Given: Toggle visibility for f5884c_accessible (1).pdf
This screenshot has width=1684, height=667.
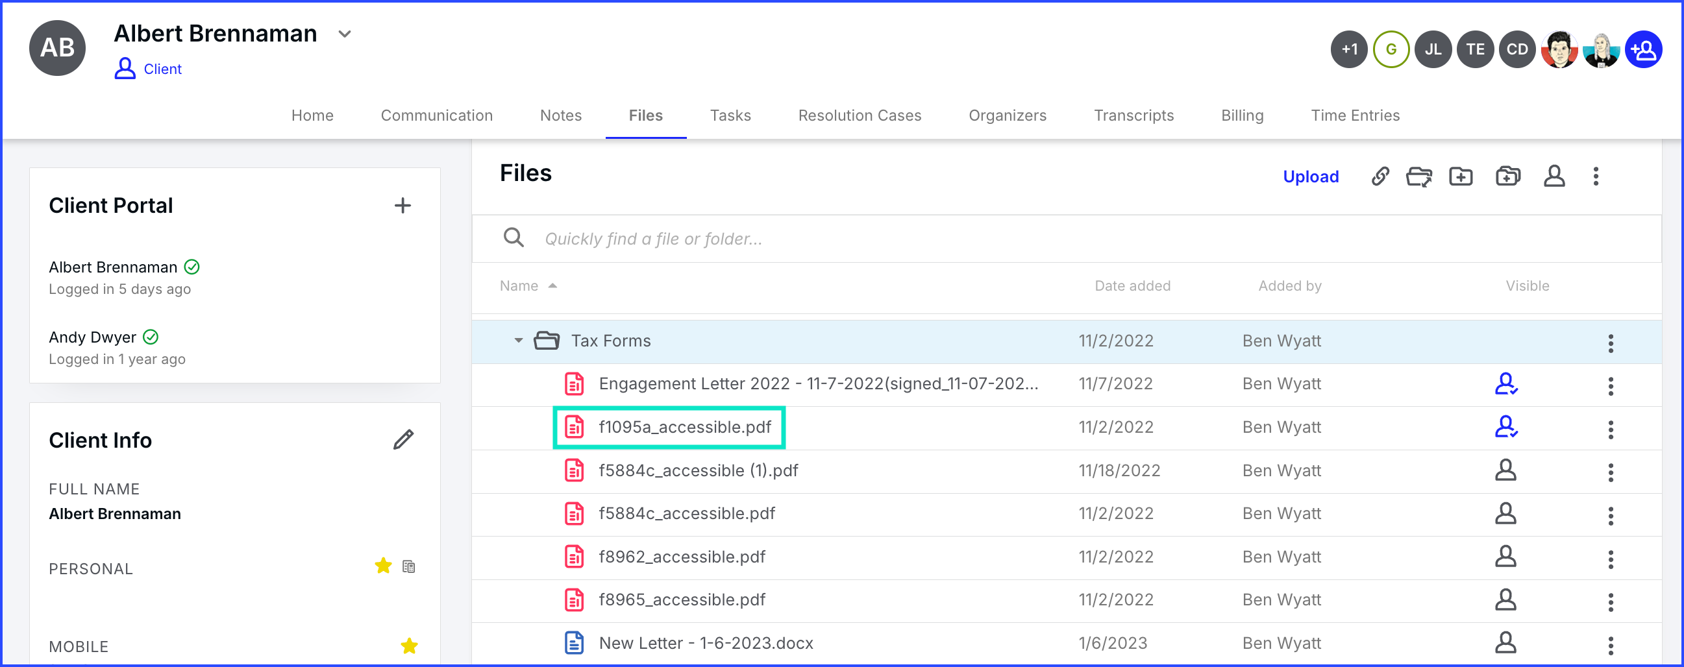Looking at the screenshot, I should (x=1505, y=470).
